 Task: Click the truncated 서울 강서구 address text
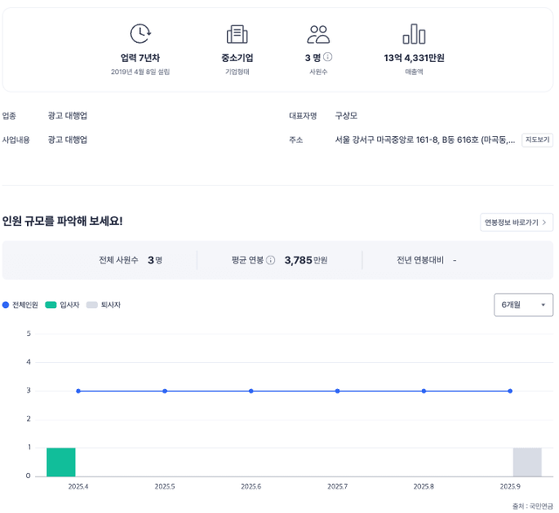[424, 140]
